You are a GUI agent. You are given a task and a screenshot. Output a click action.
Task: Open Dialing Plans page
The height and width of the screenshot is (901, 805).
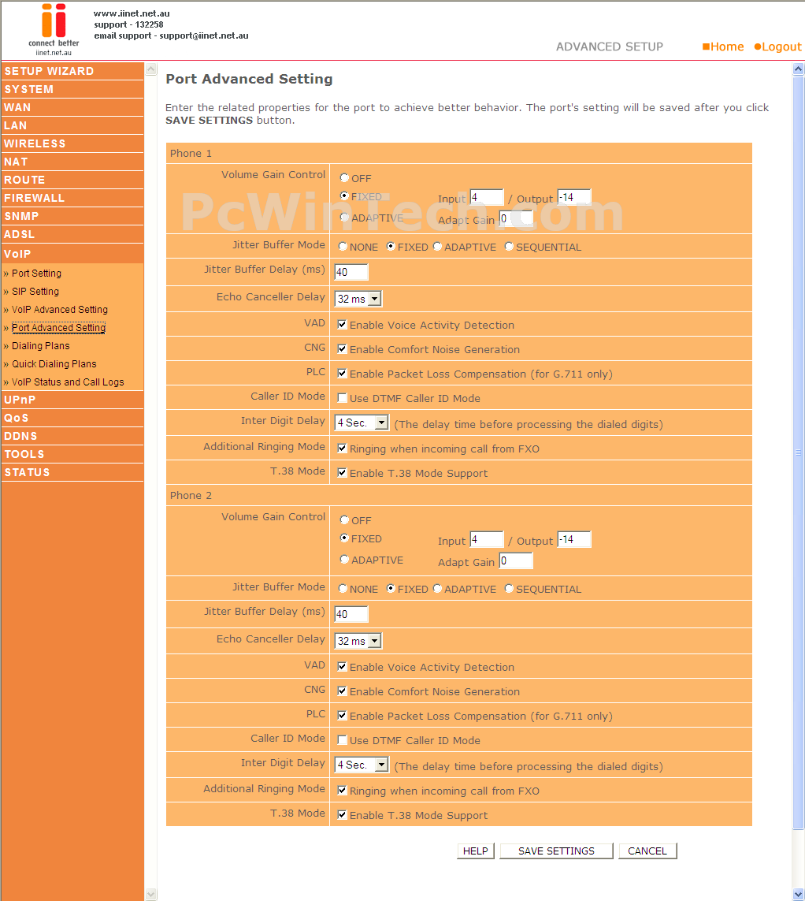41,346
